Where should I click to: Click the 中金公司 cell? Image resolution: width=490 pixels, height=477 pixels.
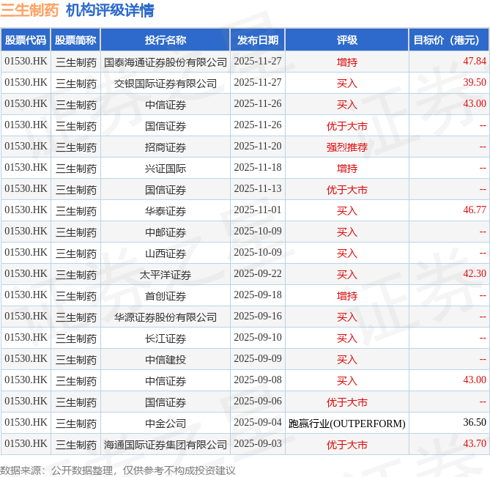pyautogui.click(x=166, y=424)
